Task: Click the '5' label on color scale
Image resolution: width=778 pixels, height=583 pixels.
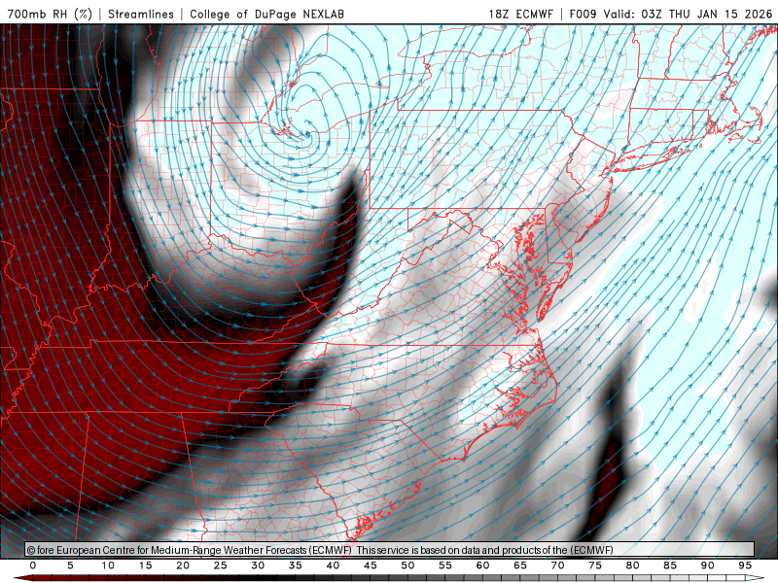Action: (70, 566)
